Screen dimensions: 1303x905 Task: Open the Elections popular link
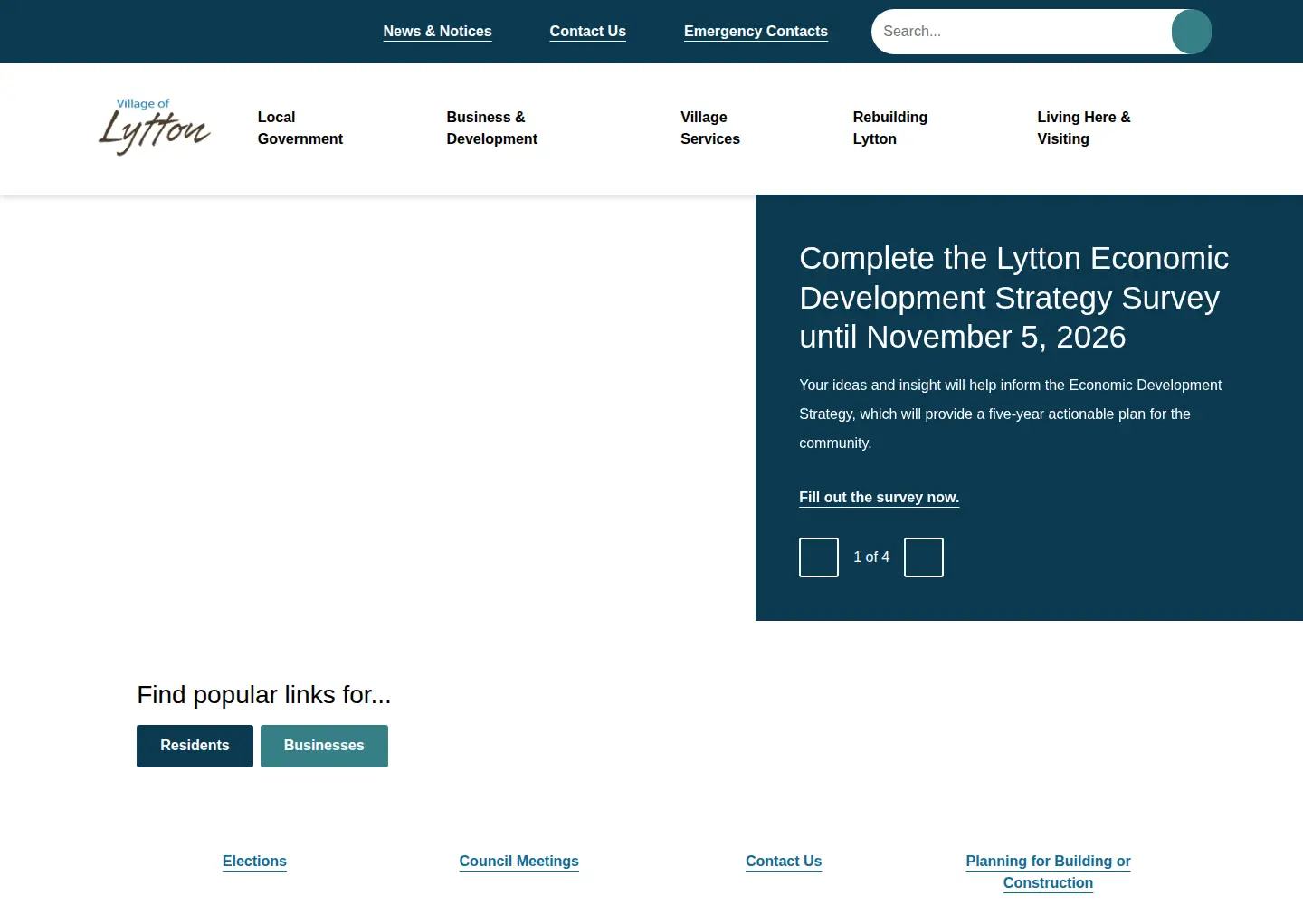[254, 862]
